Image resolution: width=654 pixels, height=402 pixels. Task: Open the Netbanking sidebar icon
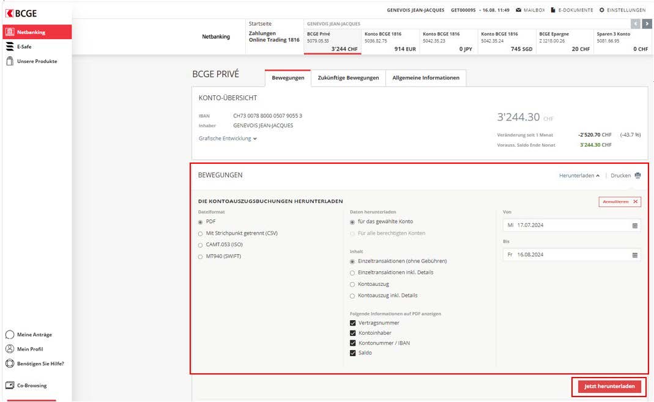click(x=10, y=32)
